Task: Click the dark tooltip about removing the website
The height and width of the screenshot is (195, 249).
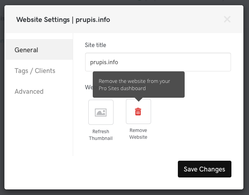Action: point(138,84)
